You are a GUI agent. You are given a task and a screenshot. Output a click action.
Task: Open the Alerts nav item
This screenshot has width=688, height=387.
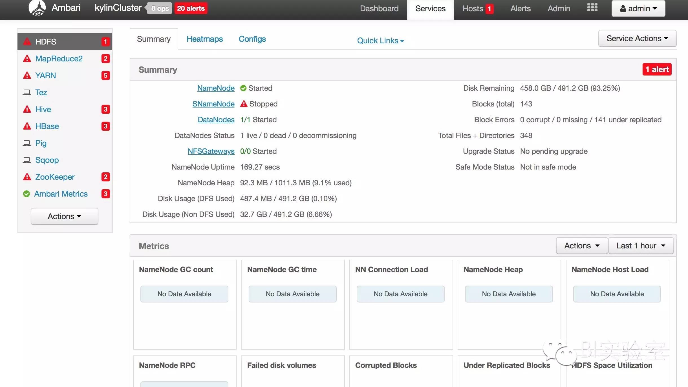(521, 8)
